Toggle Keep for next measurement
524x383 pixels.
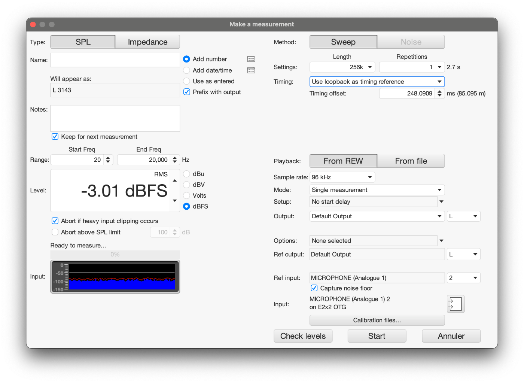(x=55, y=137)
